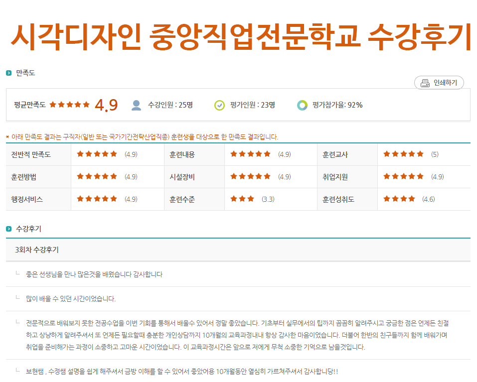Click the review starting '보현쌤 , 수정쌤 설명을'
477x382 pixels.
pos(182,372)
